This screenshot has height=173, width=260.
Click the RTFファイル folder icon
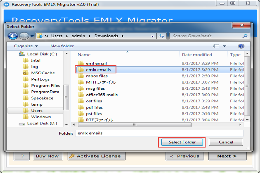click(x=81, y=120)
